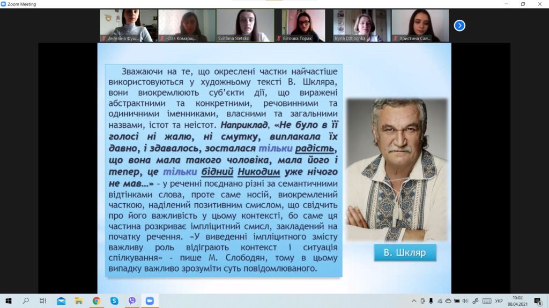The height and width of the screenshot is (308, 549).
Task: Open the Windows Start menu
Action: (8, 301)
